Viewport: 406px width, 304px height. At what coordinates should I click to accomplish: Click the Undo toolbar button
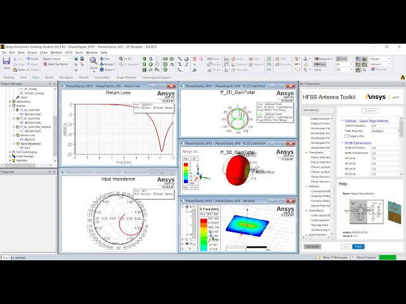click(x=32, y=59)
